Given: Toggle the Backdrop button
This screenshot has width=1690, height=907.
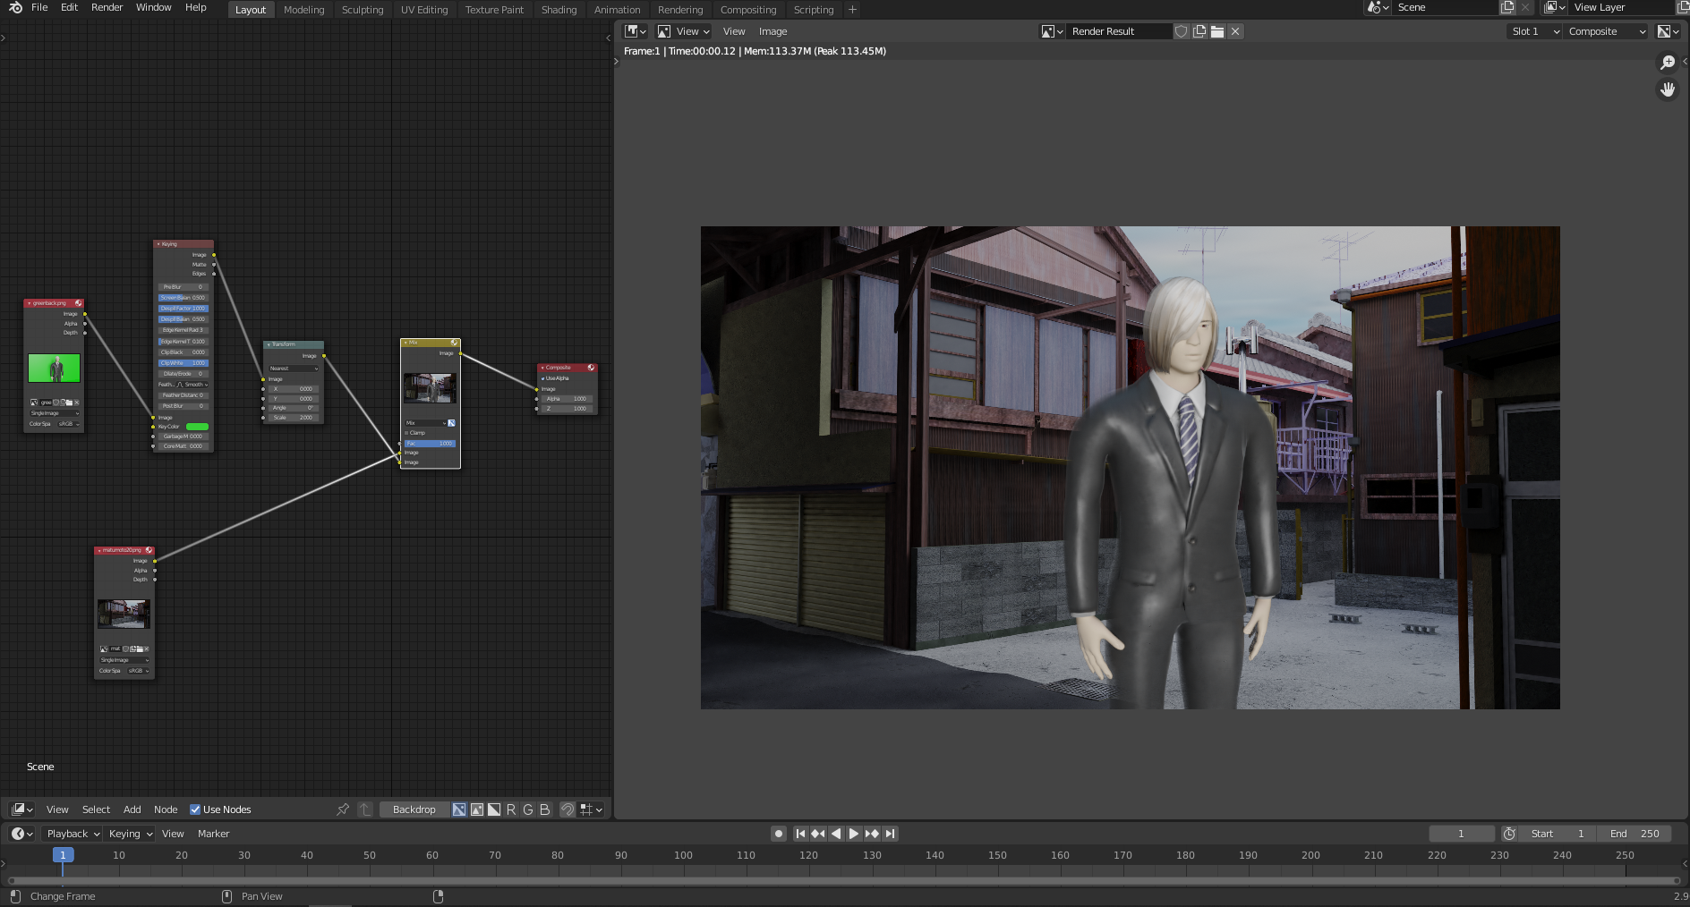Looking at the screenshot, I should [414, 810].
